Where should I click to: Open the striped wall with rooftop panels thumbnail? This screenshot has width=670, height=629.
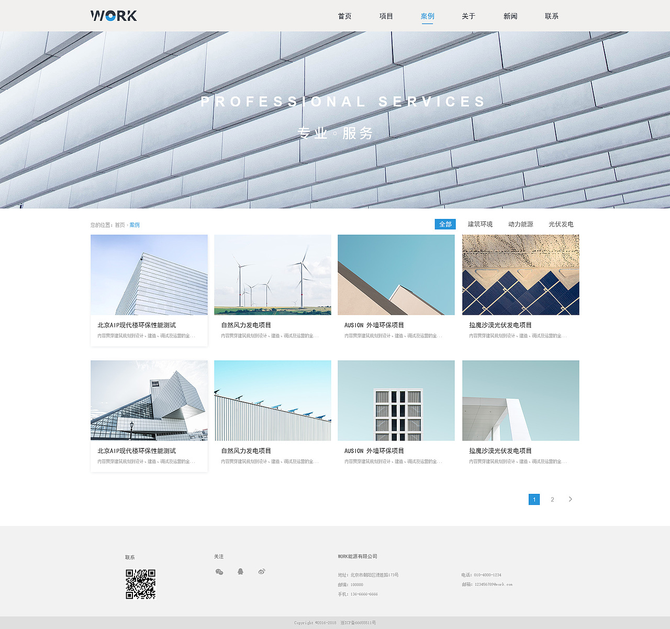273,400
